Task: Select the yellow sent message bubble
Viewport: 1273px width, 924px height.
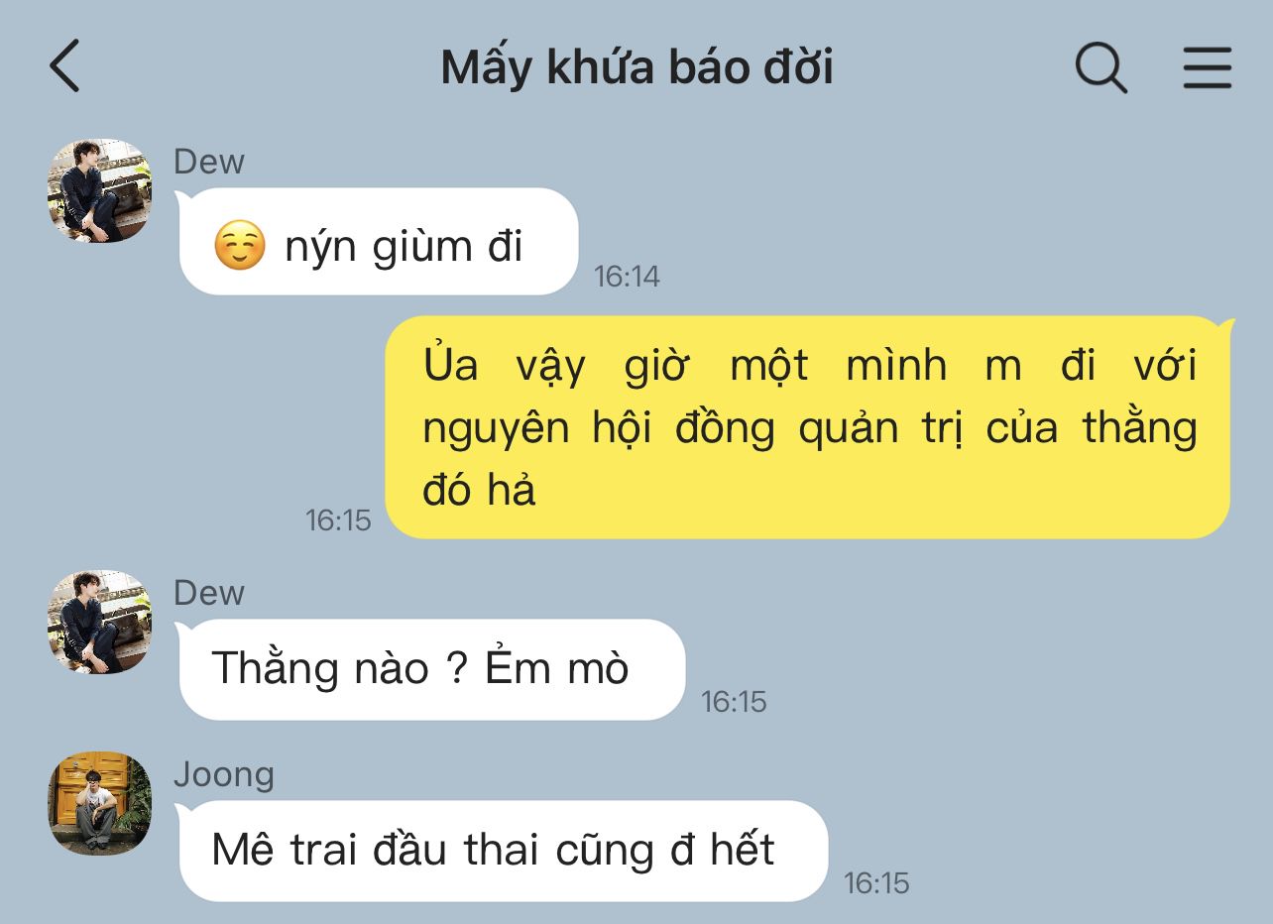Action: click(x=808, y=427)
